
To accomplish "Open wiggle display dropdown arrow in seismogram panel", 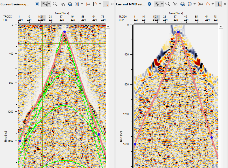I will coord(82,4).
